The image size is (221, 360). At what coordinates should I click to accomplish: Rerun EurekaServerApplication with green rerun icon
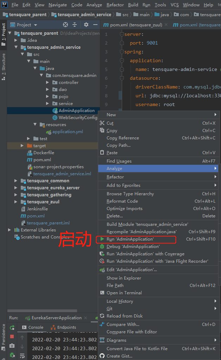click(12, 328)
